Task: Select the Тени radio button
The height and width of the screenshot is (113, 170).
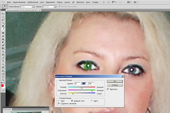Action: 59,101
